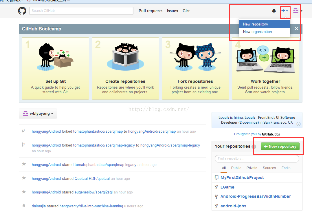
Task: Click the GitHub Octocat logo
Action: 22,11
